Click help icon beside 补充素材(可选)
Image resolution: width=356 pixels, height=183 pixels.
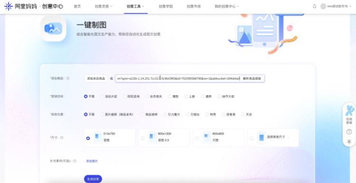point(75,161)
